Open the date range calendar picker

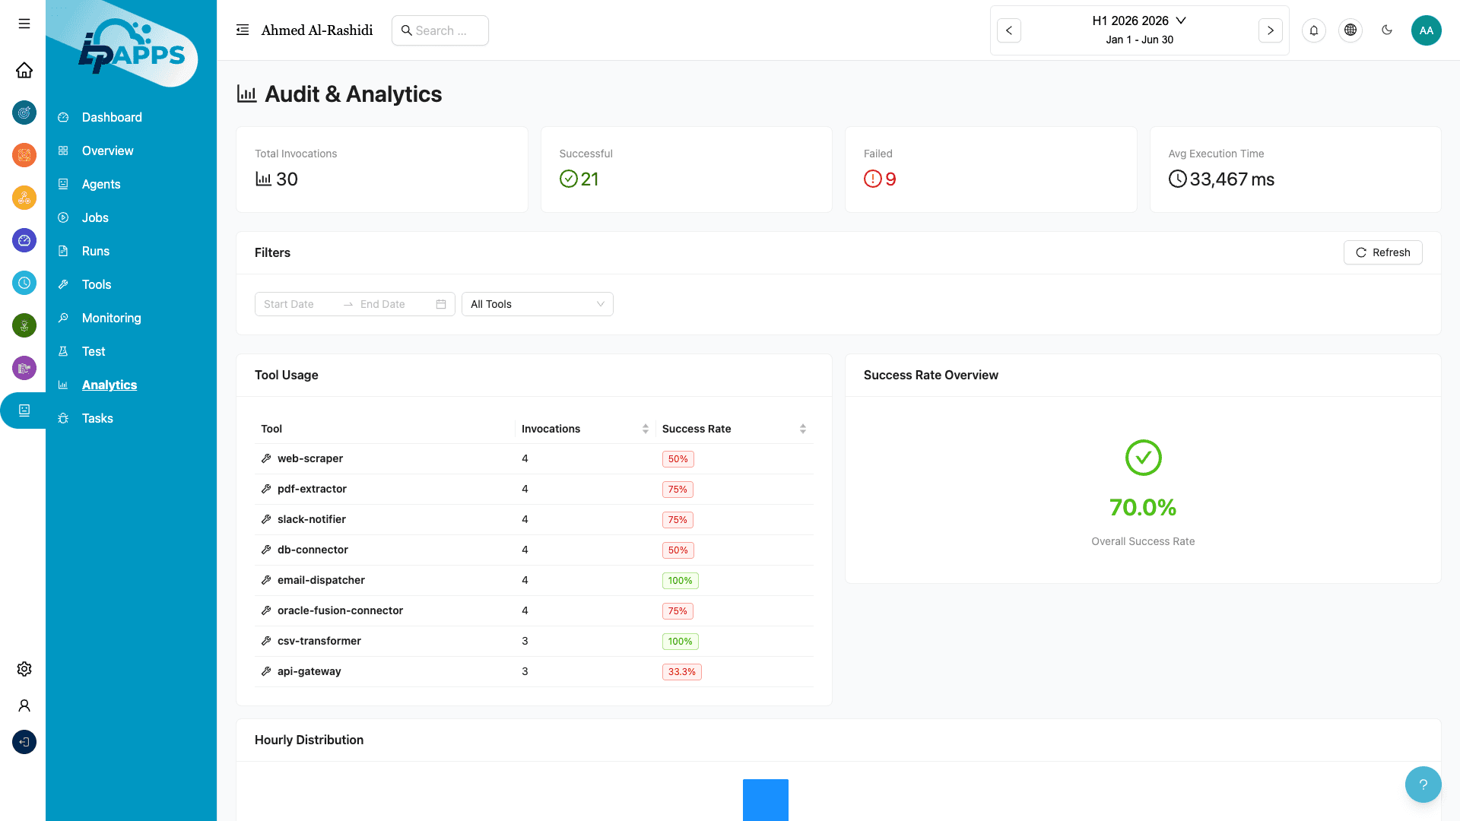441,304
